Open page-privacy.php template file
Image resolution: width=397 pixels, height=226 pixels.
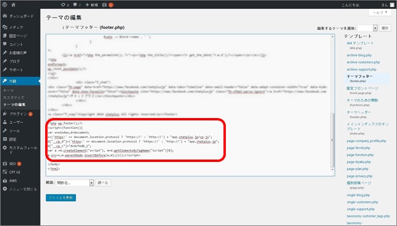coord(360,176)
